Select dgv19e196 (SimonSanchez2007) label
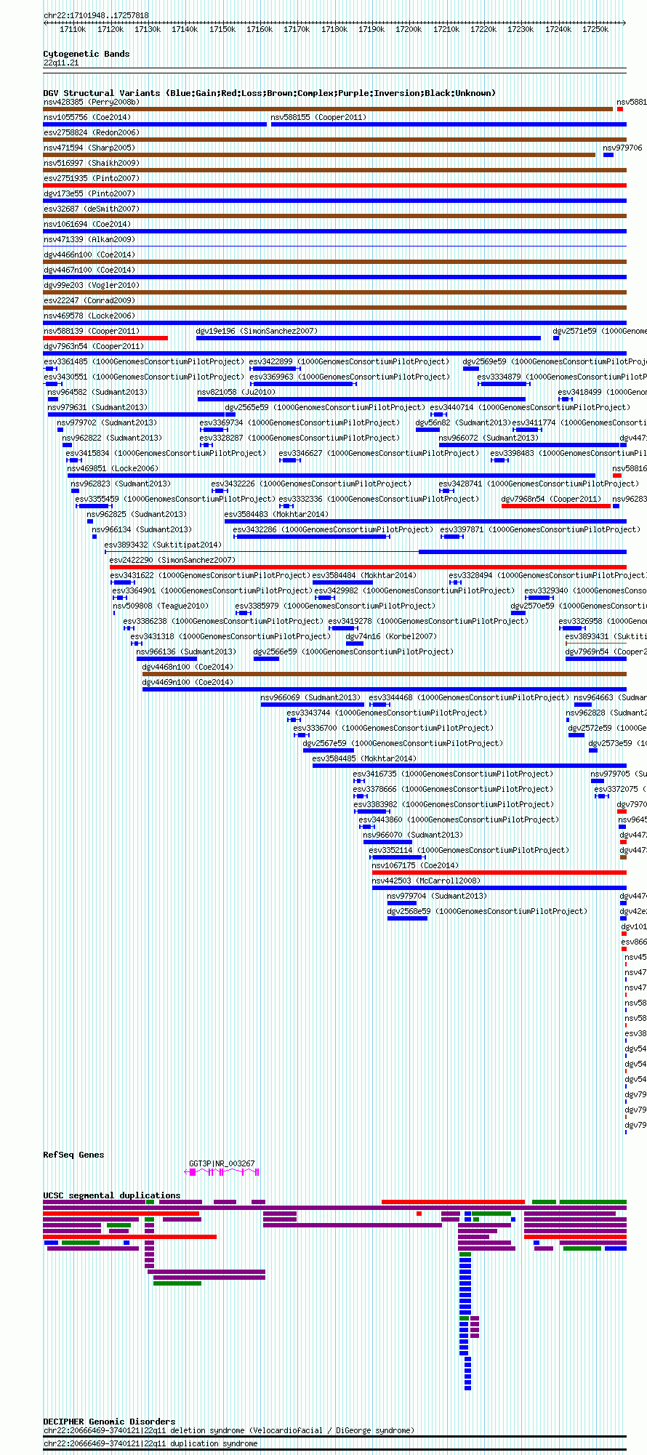Viewport: 647px width, 1455px height. pos(257,331)
